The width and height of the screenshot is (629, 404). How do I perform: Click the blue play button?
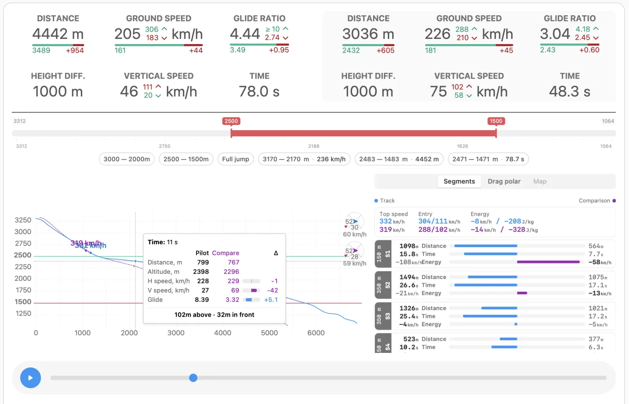(31, 378)
